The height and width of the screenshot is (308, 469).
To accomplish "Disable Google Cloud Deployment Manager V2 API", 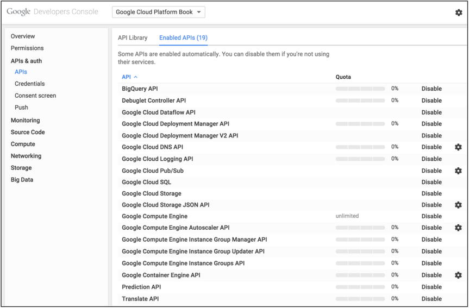I will 432,136.
